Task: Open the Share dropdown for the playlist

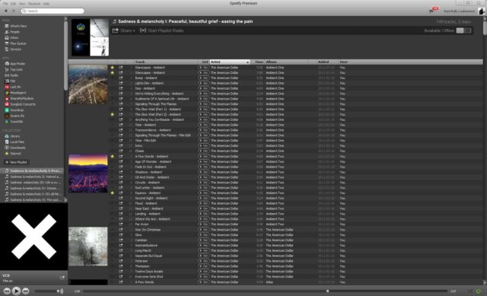Action: click(x=123, y=30)
